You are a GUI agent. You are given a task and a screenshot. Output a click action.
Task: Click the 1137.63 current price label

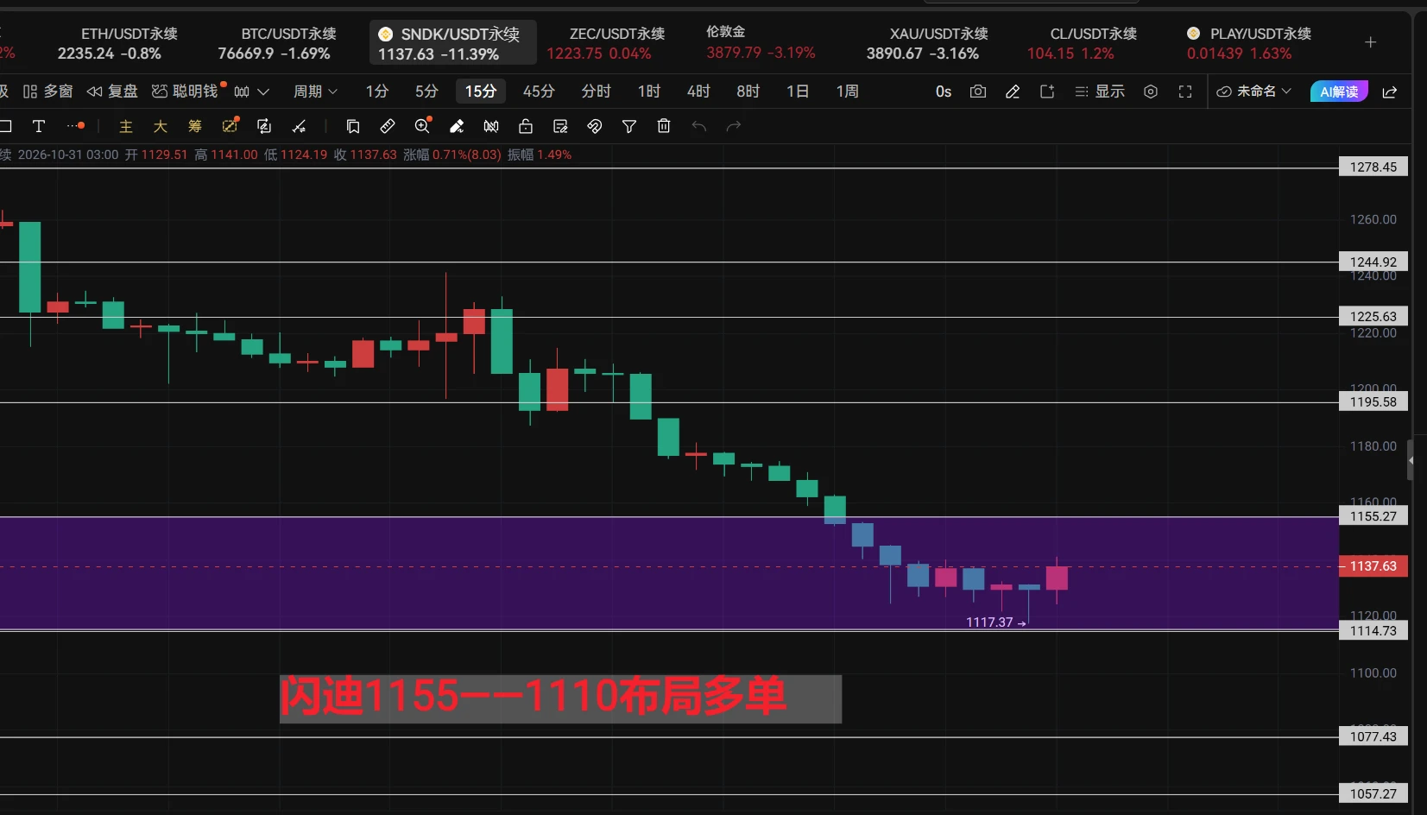(1373, 566)
